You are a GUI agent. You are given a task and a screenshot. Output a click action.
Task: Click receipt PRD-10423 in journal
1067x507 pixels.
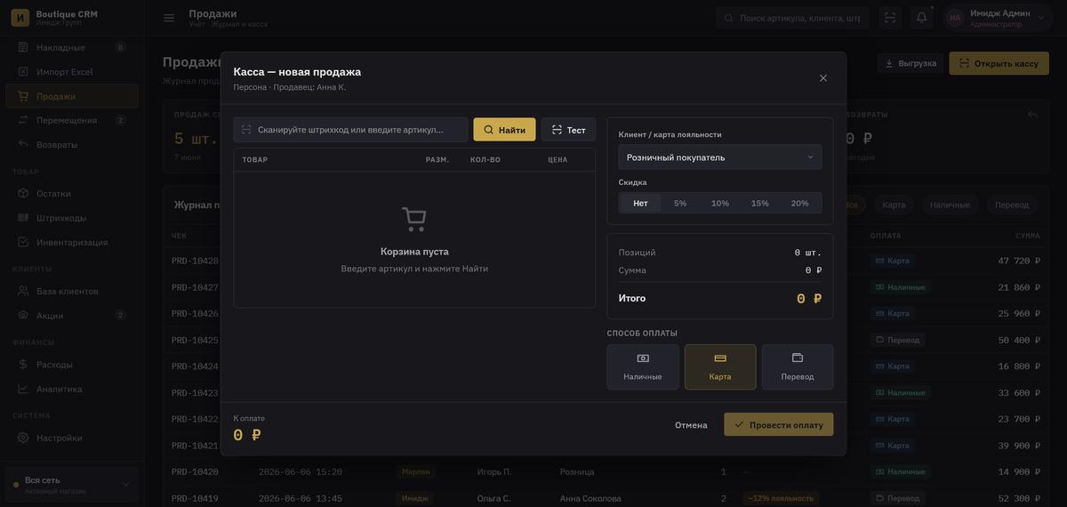(x=195, y=392)
